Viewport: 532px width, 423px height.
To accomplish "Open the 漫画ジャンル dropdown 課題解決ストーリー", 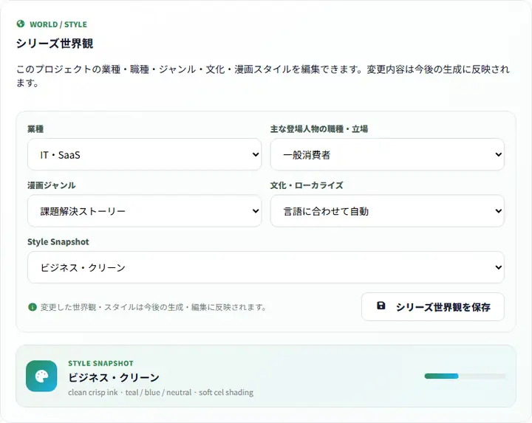I will point(145,211).
